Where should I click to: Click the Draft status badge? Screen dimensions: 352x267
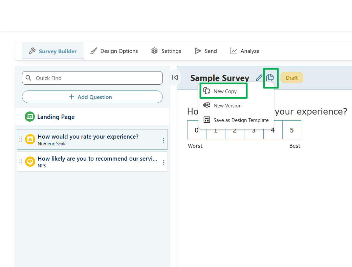tap(292, 78)
